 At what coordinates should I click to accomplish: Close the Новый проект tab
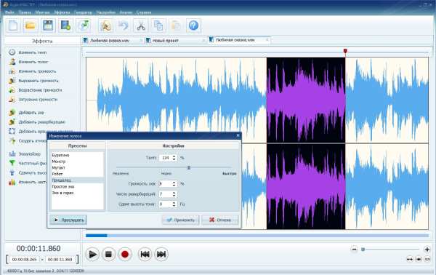pyautogui.click(x=203, y=41)
